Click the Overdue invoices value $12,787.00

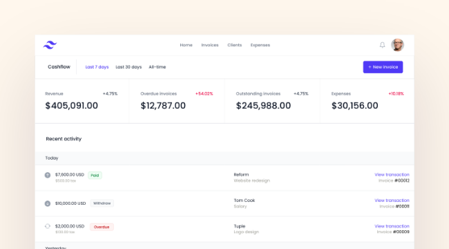pos(163,106)
